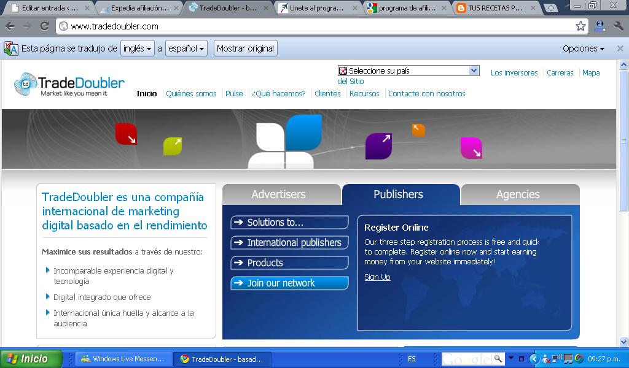
Task: Close the translation bar with the X
Action: (620, 48)
